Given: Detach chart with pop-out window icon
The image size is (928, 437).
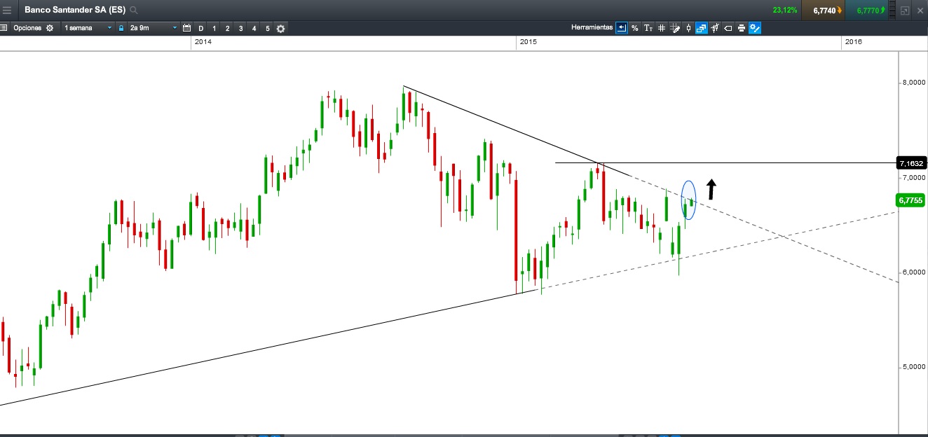Looking at the screenshot, I should point(905,11).
